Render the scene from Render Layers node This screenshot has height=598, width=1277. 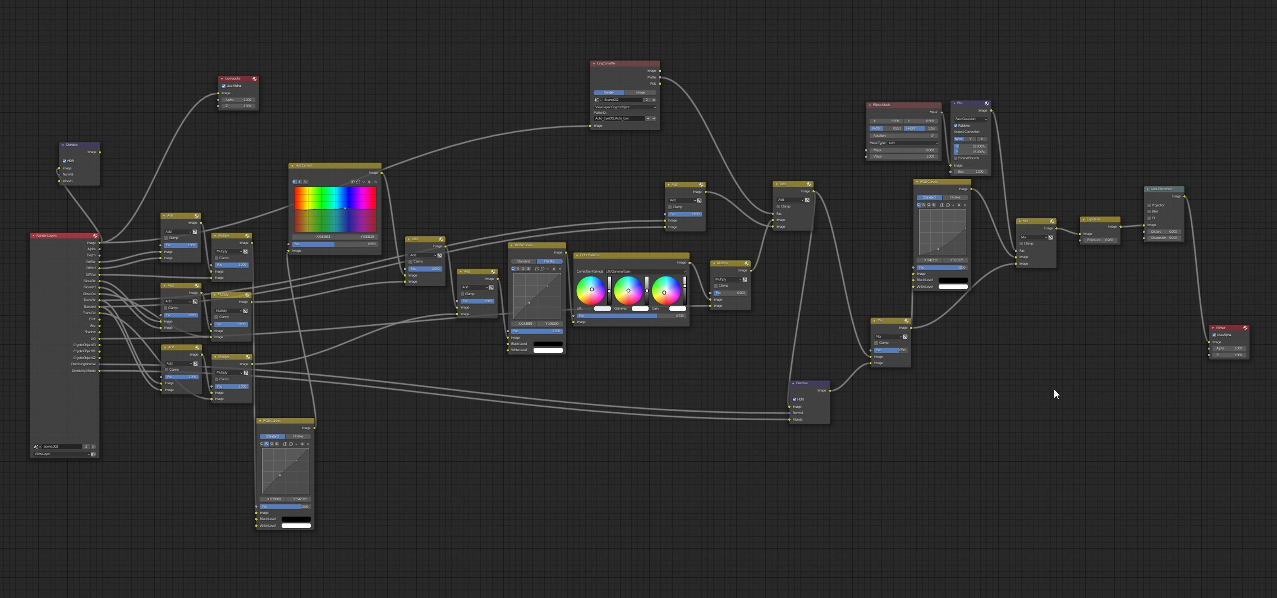pyautogui.click(x=93, y=454)
